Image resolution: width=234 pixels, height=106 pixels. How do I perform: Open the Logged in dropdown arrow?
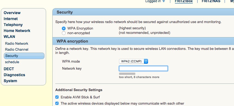point(164,1)
